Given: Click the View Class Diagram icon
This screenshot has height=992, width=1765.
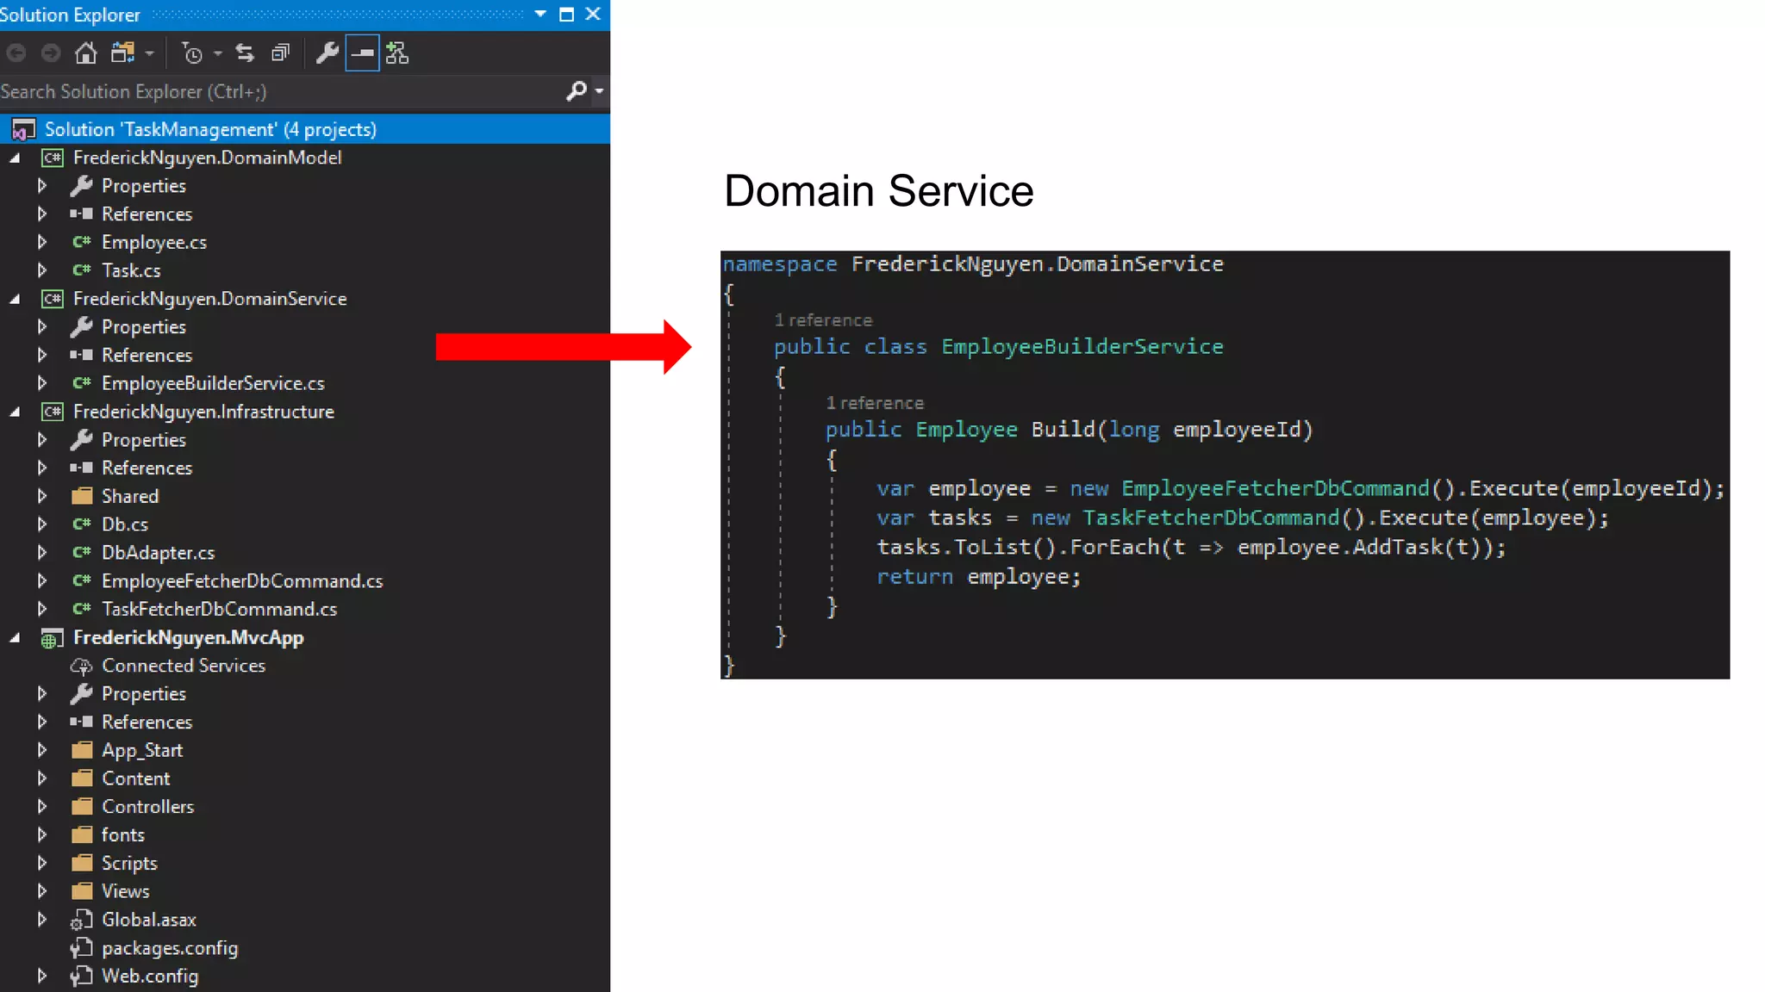Looking at the screenshot, I should pos(397,53).
